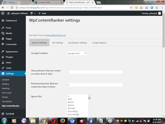Launch Firefox from the taskbar
The image size is (165, 124).
pos(62,121)
